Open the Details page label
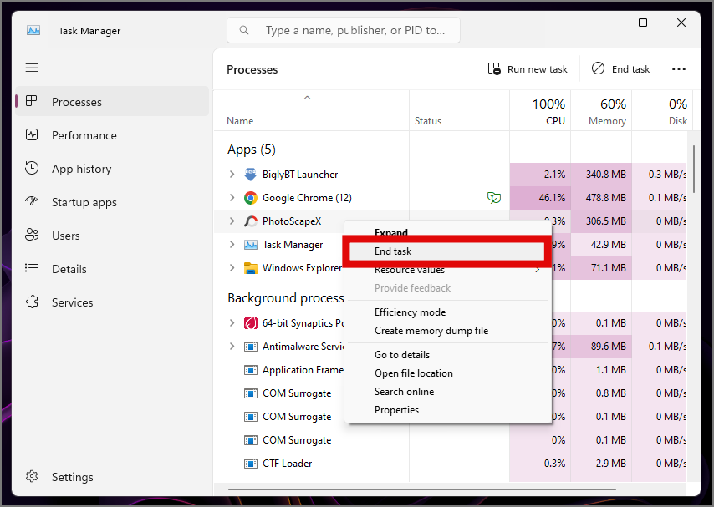The width and height of the screenshot is (714, 507). pos(69,269)
